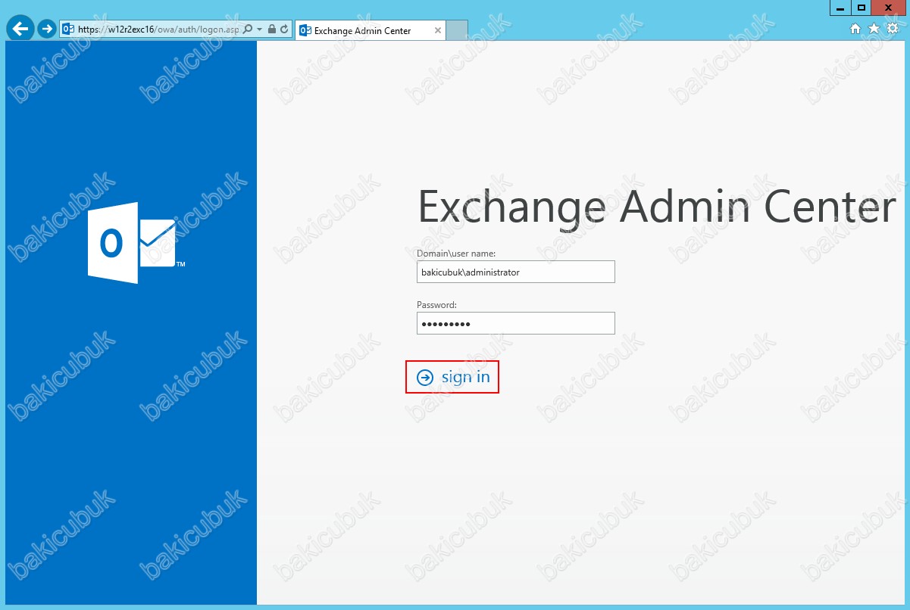Click the Password input field
This screenshot has height=610, width=910.
coord(515,323)
